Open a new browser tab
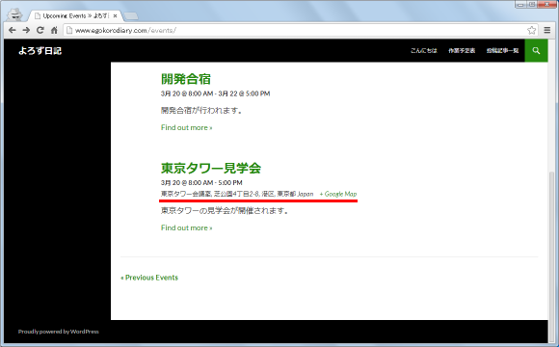Viewport: 559px width, 347px height. click(131, 16)
